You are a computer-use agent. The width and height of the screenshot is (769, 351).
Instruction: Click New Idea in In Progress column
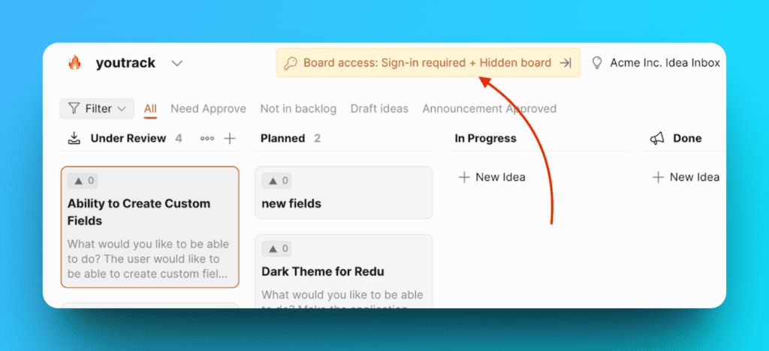492,177
